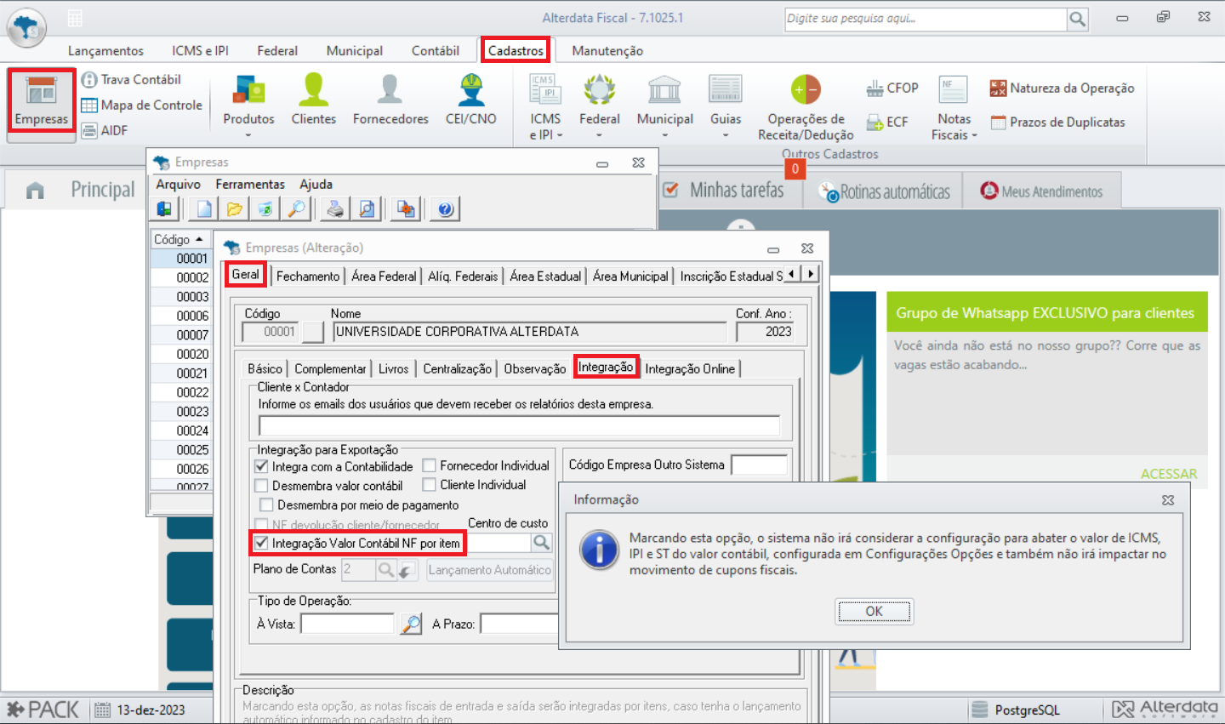Expand the Municipal ribbon button with building icon
Viewport: 1225px width, 724px height.
tap(664, 107)
